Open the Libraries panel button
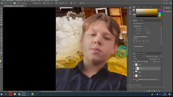Viewport: 173px width, 97px height. pyautogui.click(x=167, y=11)
